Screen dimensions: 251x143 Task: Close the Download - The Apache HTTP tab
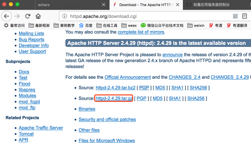pyautogui.click(x=178, y=5)
